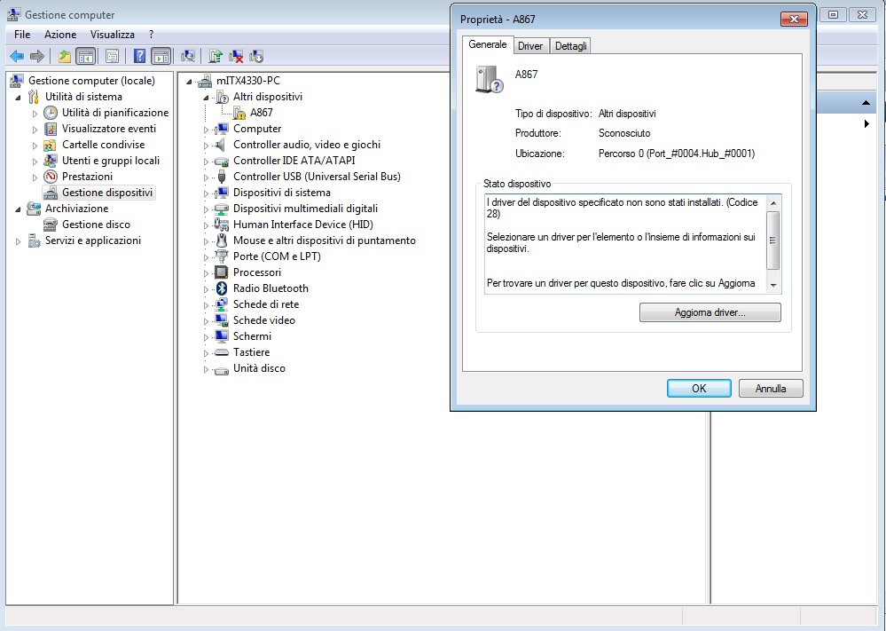Open the Azione menu
886x631 pixels.
60,35
